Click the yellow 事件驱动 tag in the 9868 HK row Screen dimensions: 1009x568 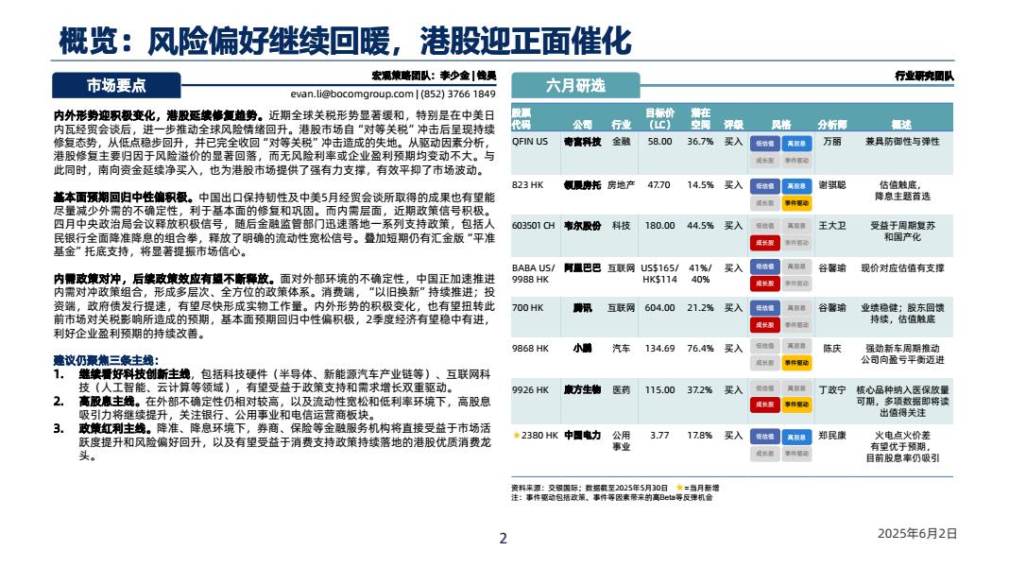pyautogui.click(x=796, y=363)
